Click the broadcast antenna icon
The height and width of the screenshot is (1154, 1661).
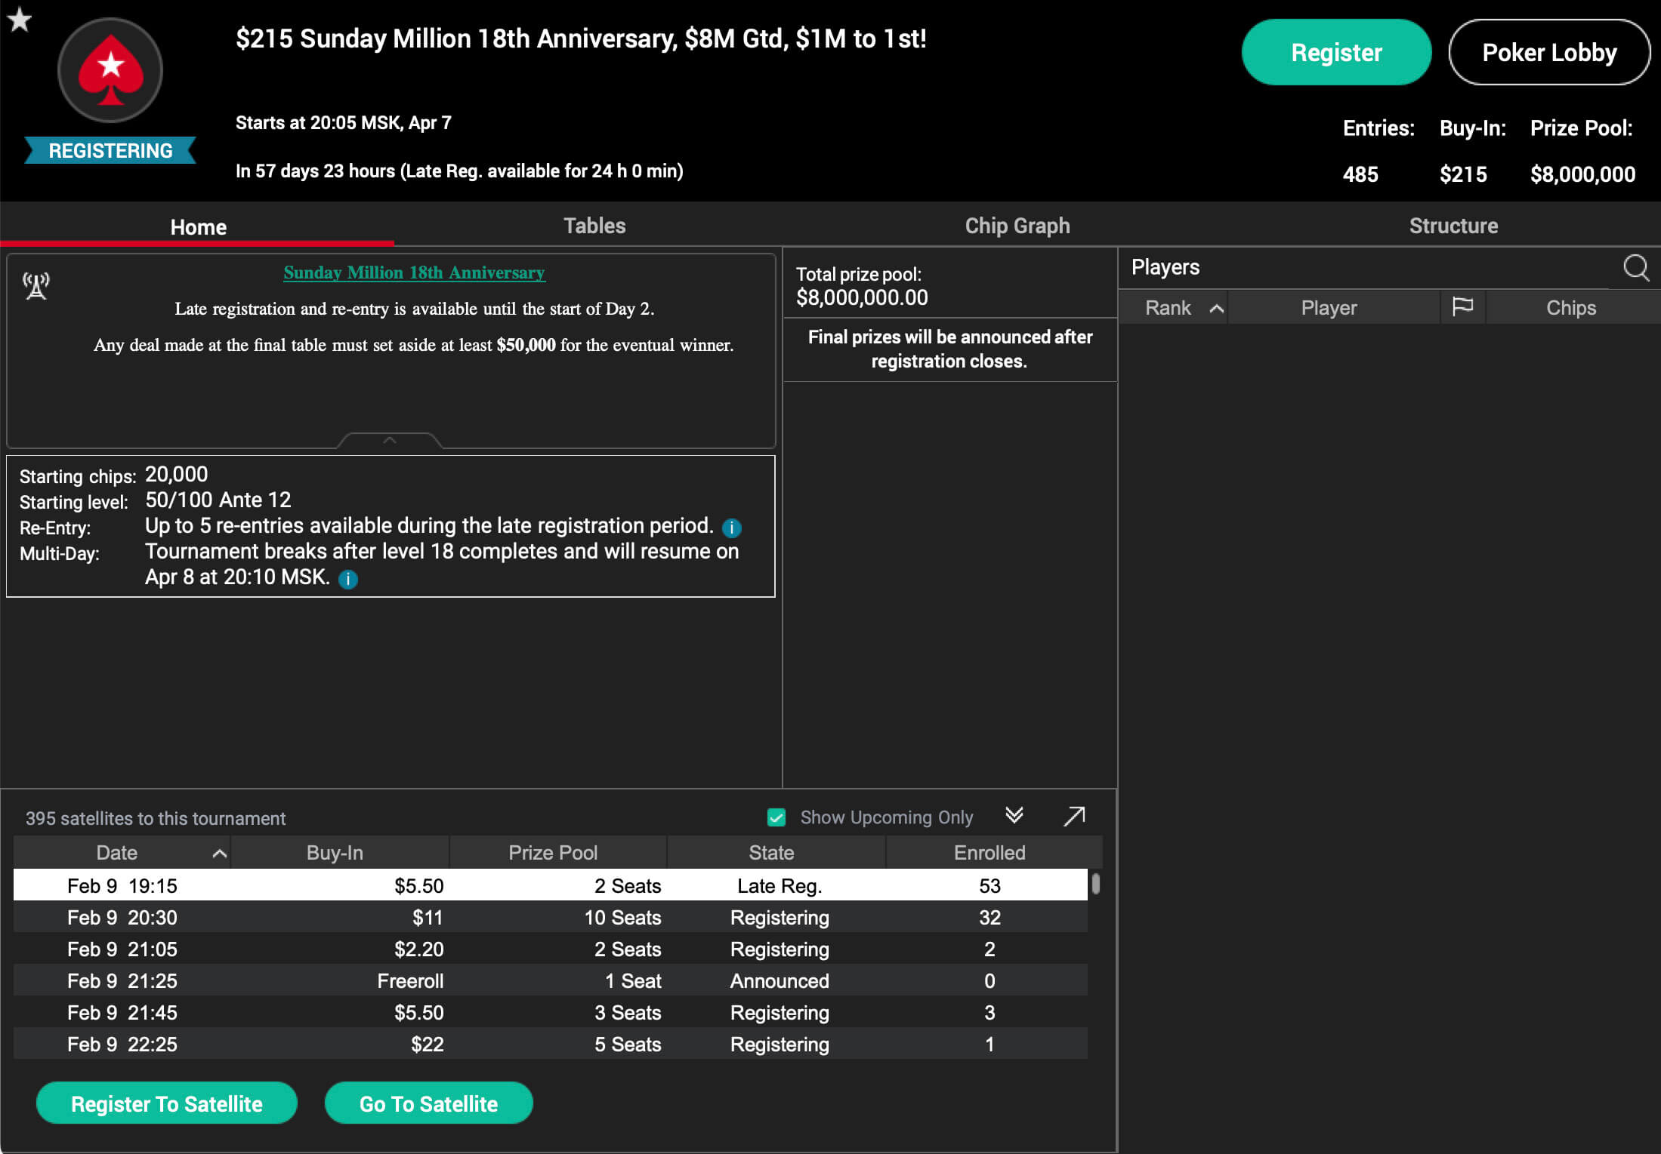(36, 286)
